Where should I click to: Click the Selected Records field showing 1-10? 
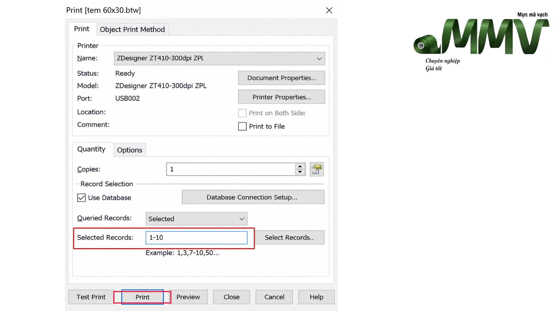click(196, 238)
